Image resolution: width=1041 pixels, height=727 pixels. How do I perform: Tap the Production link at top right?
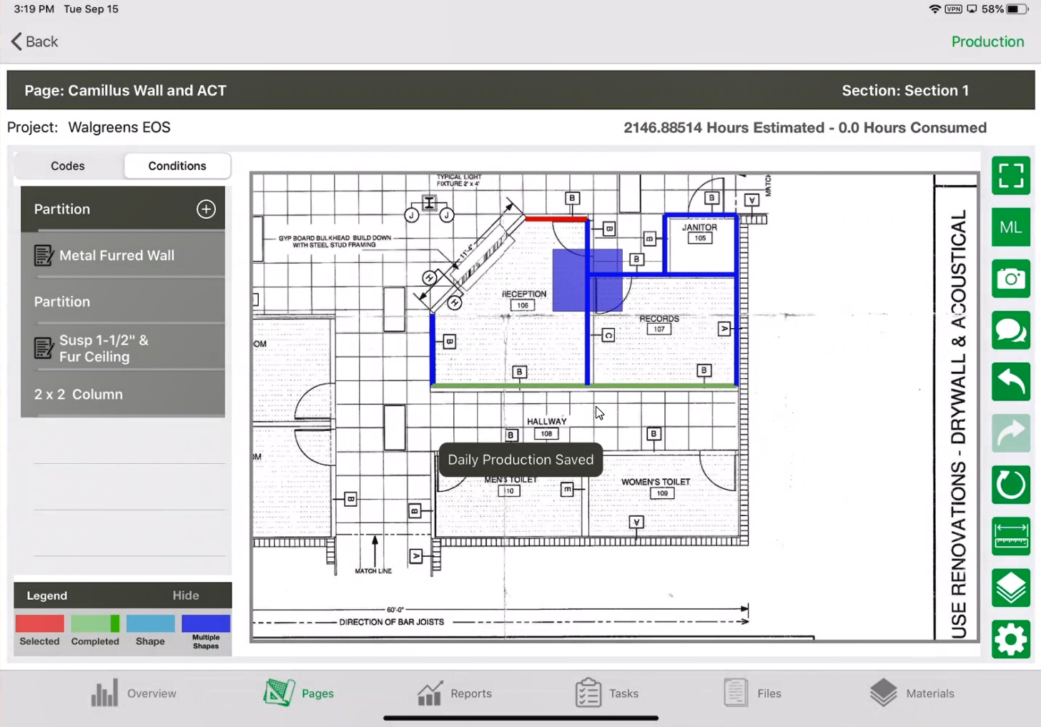[x=987, y=41]
